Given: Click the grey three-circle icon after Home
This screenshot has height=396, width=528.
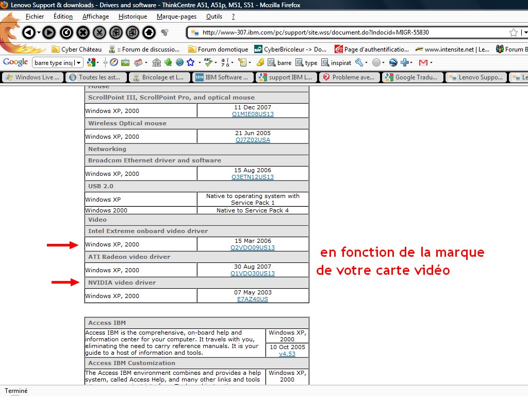Looking at the screenshot, I should [x=164, y=32].
